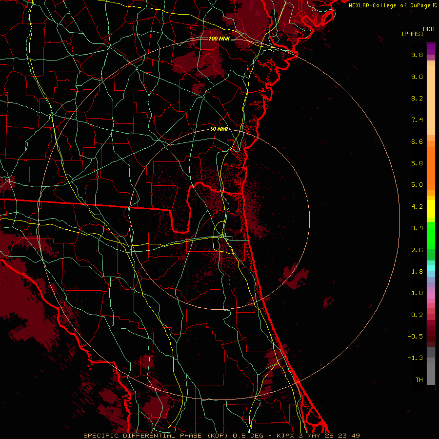Click the 6.6 colorbar tick value
The image size is (439, 439).
[x=417, y=141]
